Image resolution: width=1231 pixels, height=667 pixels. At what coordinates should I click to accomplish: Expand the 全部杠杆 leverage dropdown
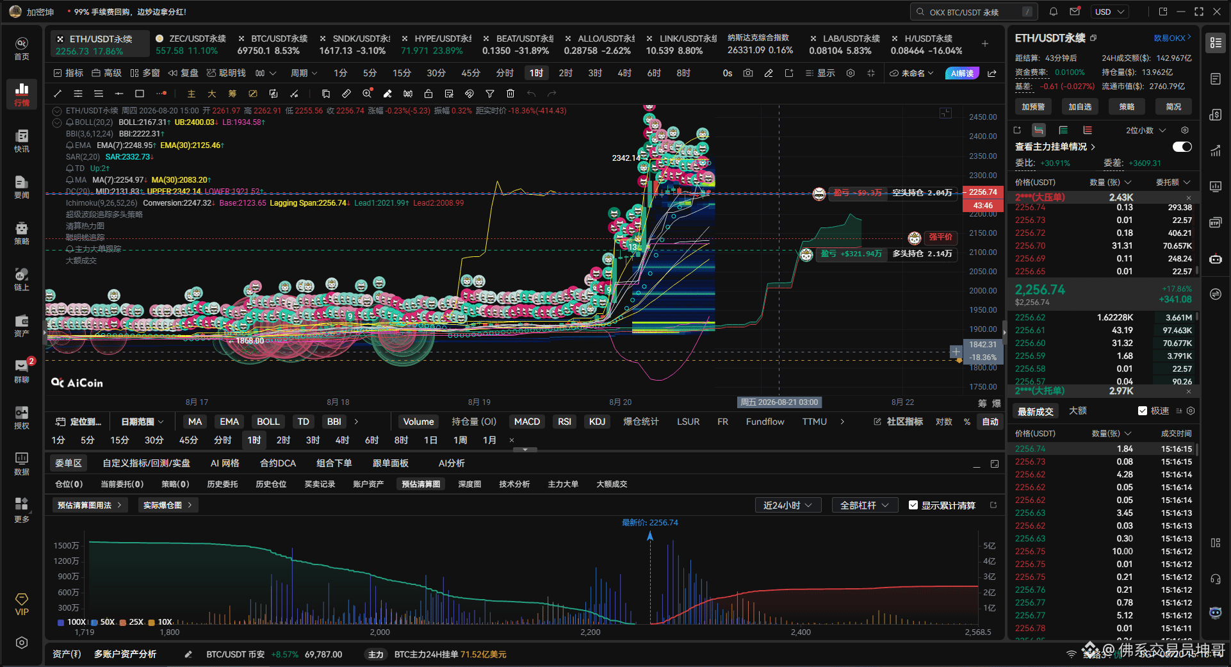pyautogui.click(x=865, y=505)
